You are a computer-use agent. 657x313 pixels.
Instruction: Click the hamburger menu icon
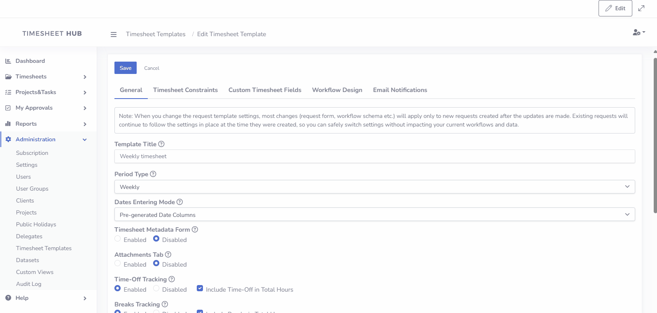pos(114,35)
